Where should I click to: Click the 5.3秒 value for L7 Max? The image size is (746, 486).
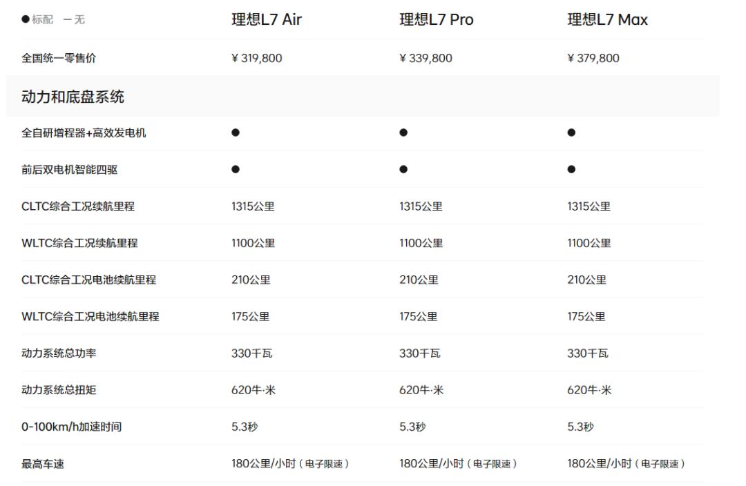tap(581, 427)
